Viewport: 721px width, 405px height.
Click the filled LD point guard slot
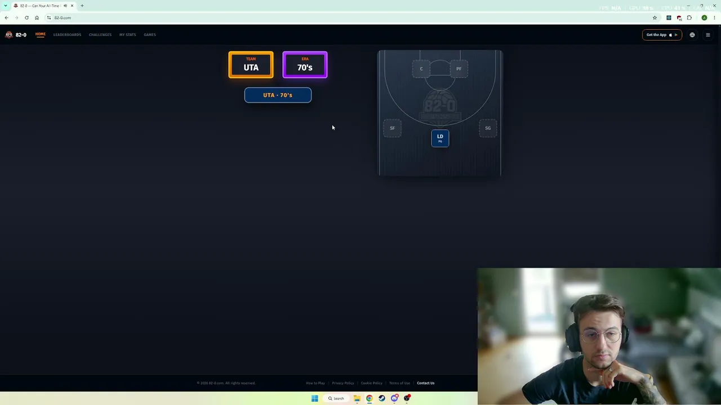click(x=440, y=138)
